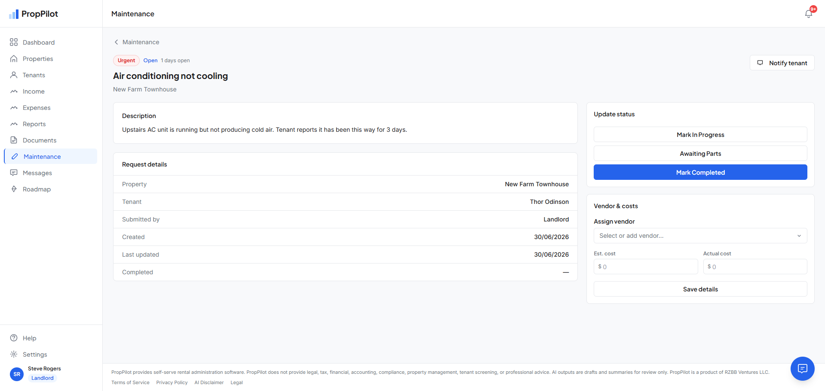
Task: Open Reports from the sidebar
Action: click(x=51, y=124)
